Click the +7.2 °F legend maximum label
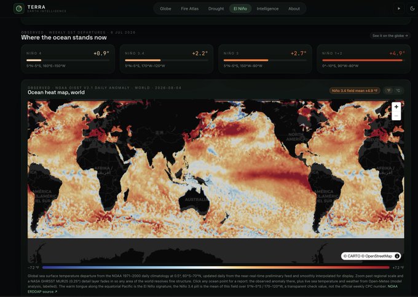The height and width of the screenshot is (297, 418). 398,268
